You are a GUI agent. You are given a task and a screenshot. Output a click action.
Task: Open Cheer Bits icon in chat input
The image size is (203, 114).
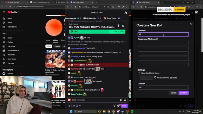click(121, 100)
